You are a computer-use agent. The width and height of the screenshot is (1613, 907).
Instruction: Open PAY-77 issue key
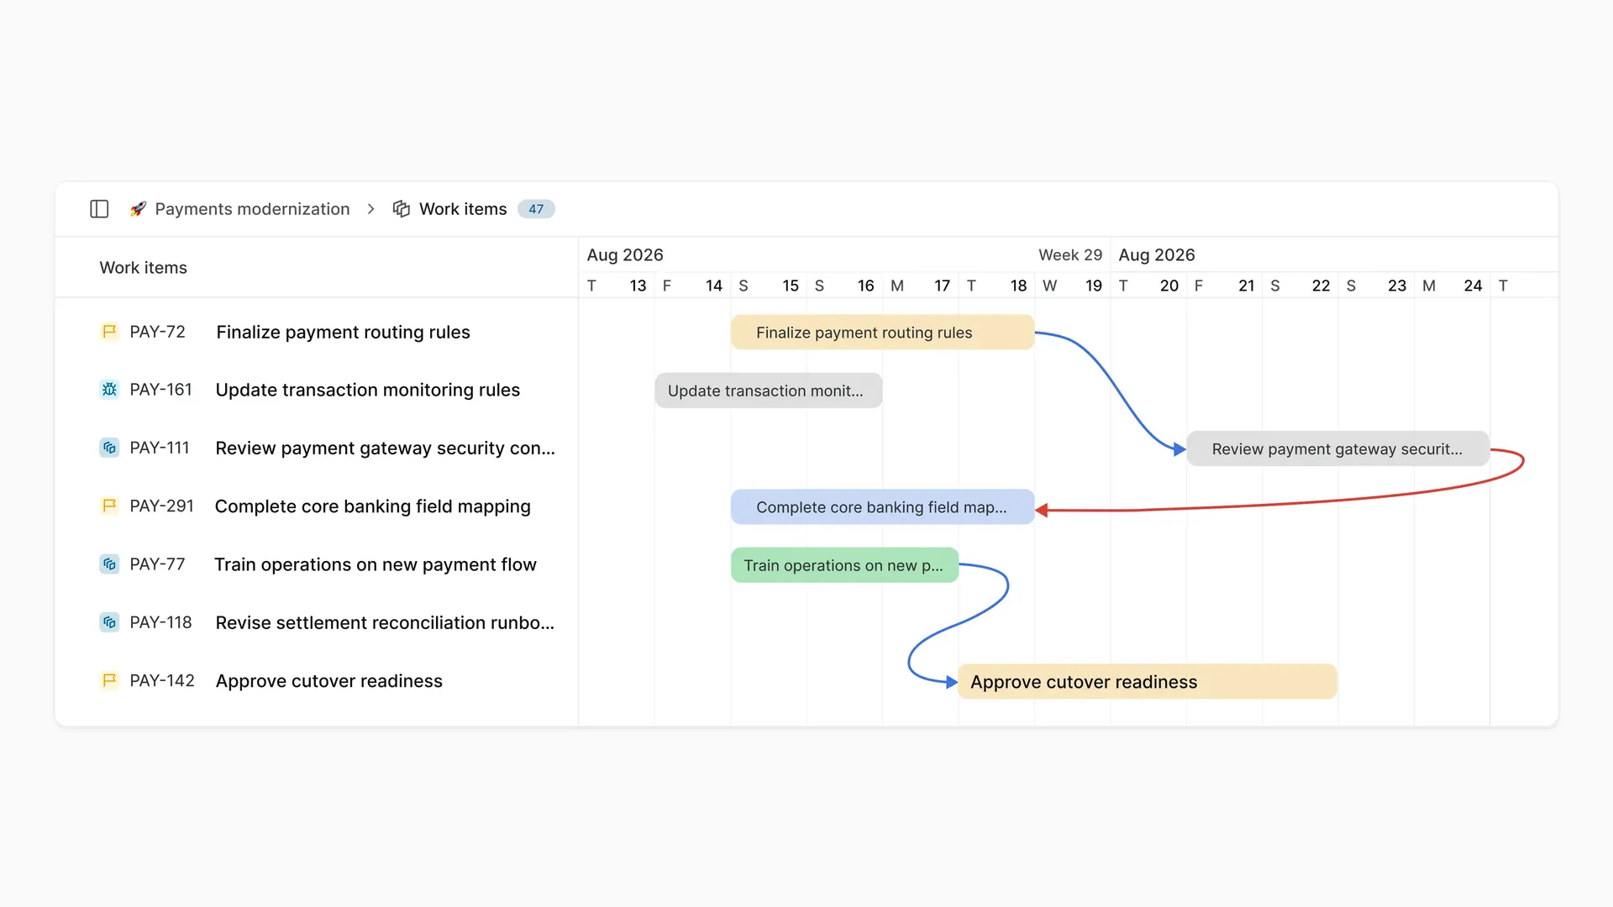coord(157,564)
